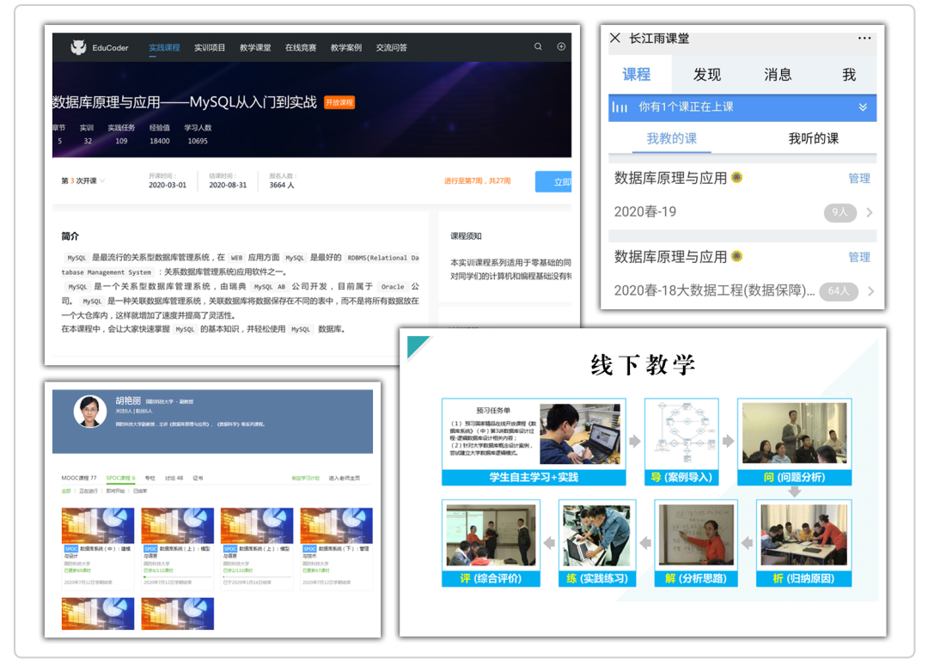Open the MOOC课程 77 tab on profile page
Screen dimensions: 928x665
pos(79,478)
